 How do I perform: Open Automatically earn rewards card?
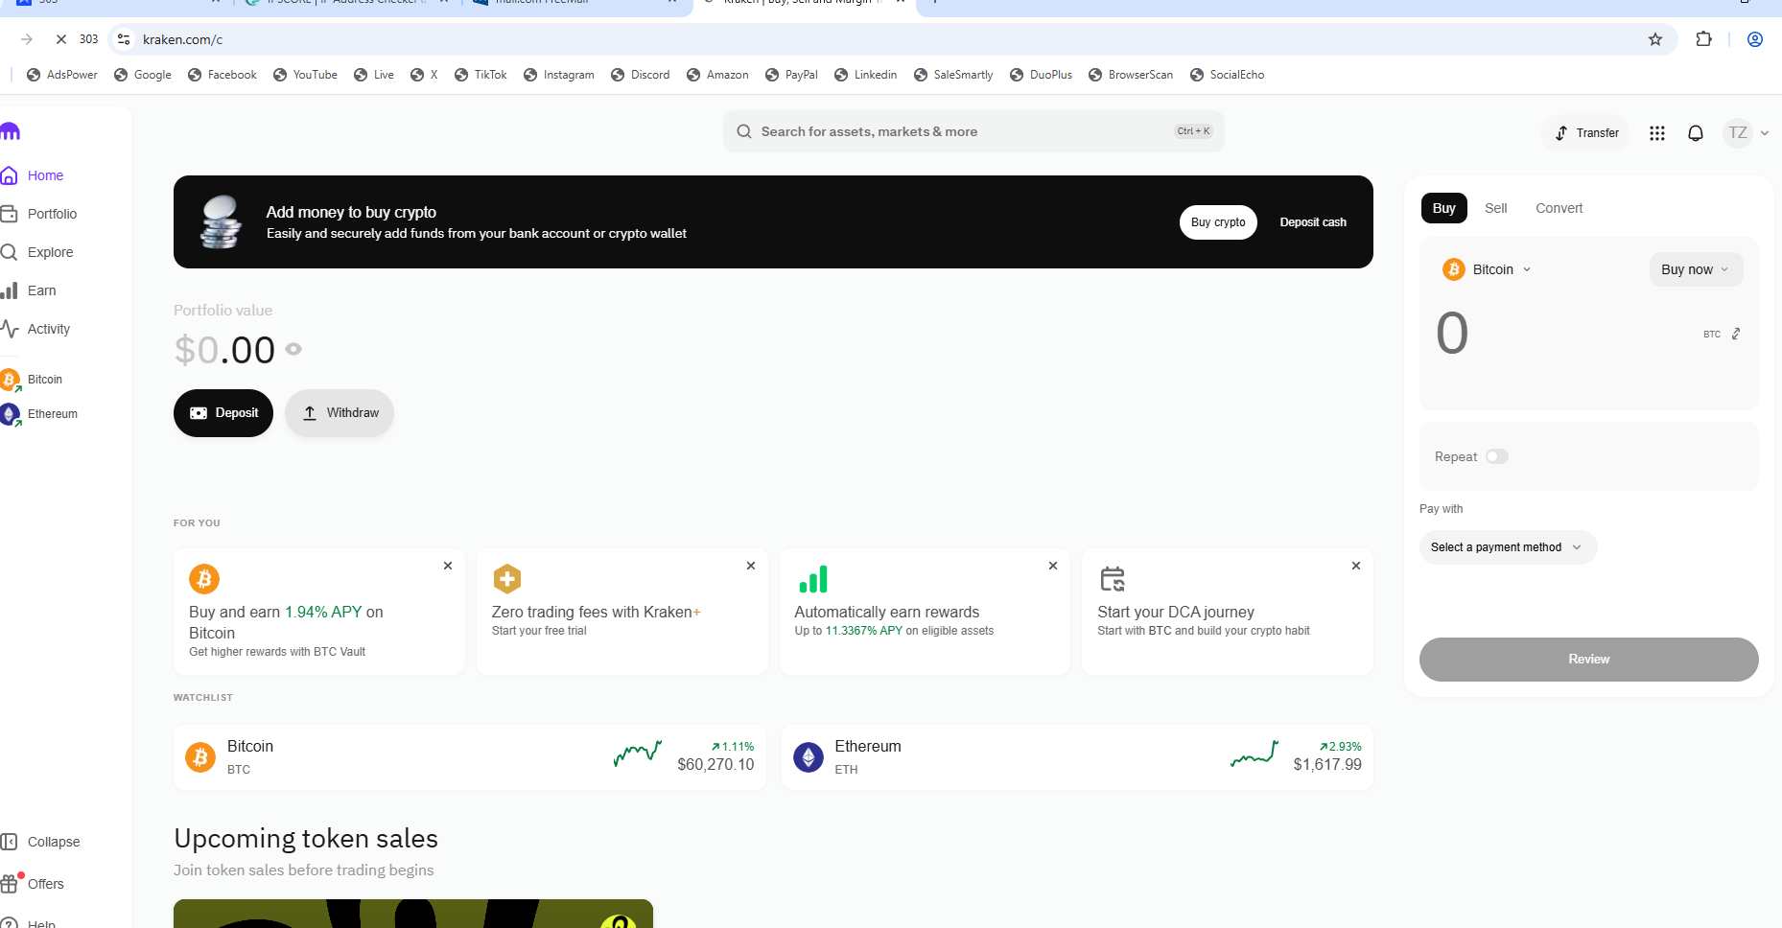[925, 612]
